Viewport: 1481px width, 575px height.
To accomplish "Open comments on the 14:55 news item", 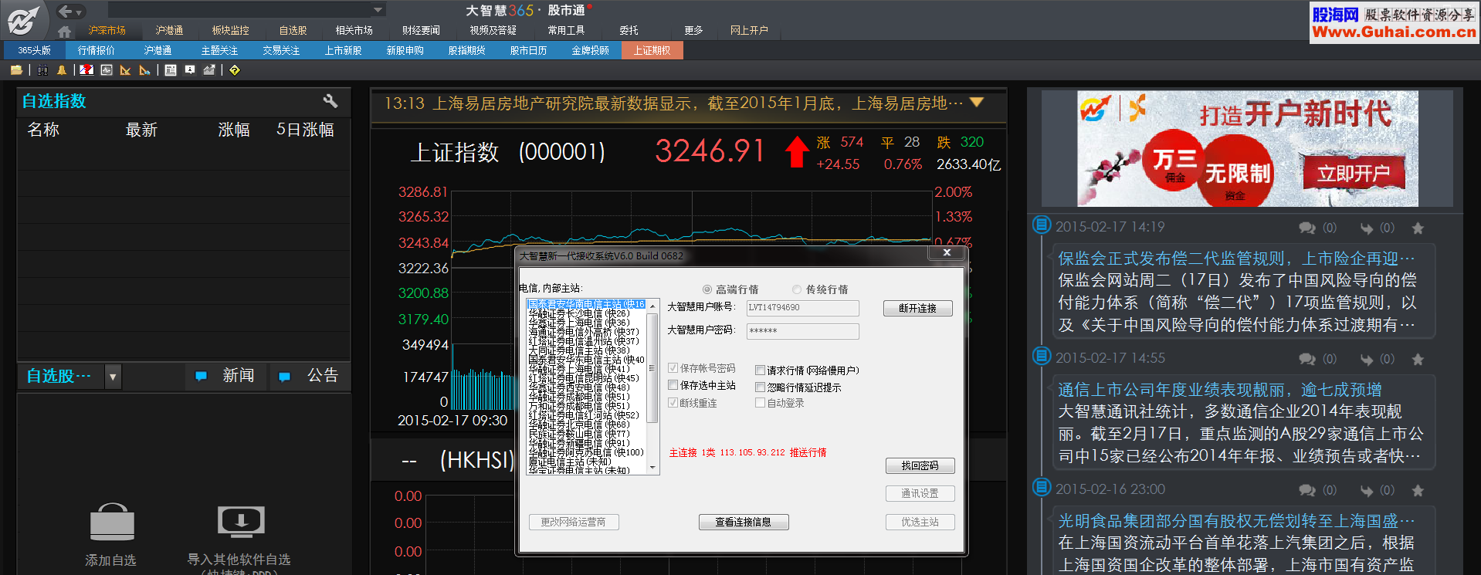I will 1306,360.
